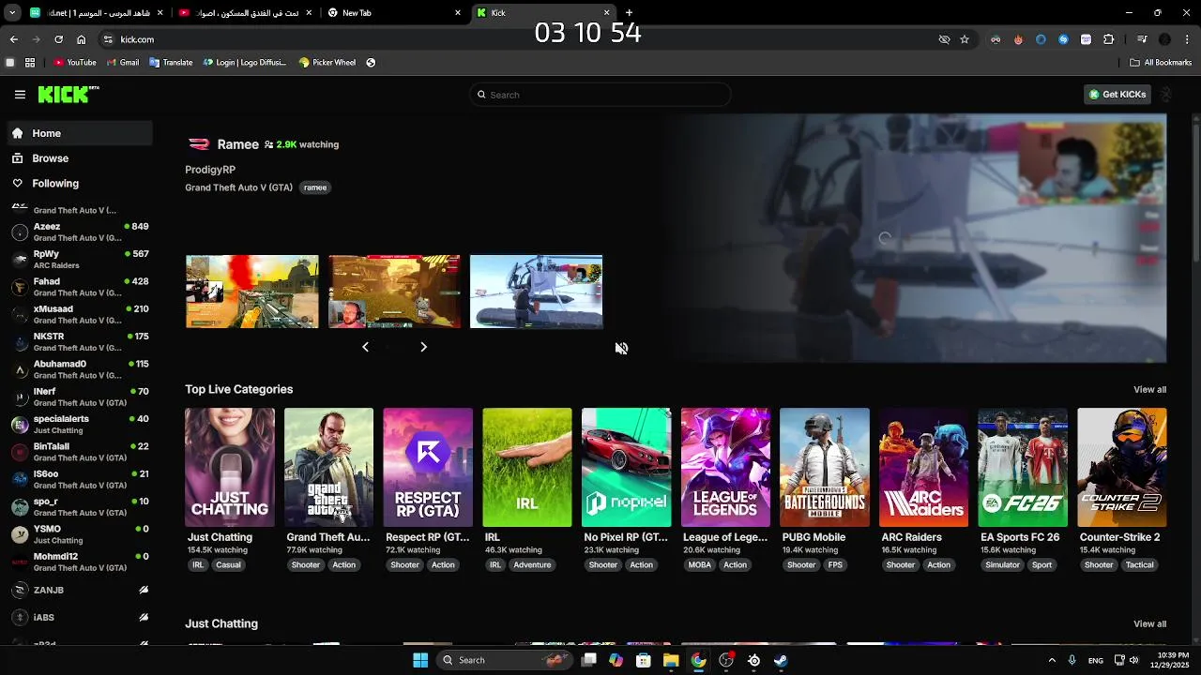Open RpWy channel in the following list

80,259
